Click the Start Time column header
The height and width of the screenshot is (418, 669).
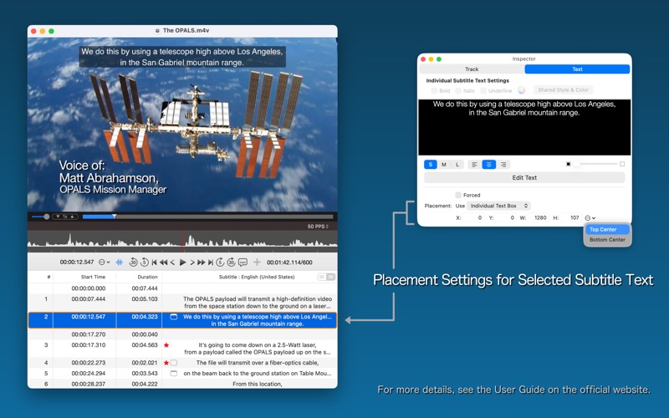pyautogui.click(x=93, y=277)
